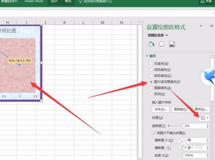Click the worksheet vertical scrollbar up arrow

(x=140, y=22)
